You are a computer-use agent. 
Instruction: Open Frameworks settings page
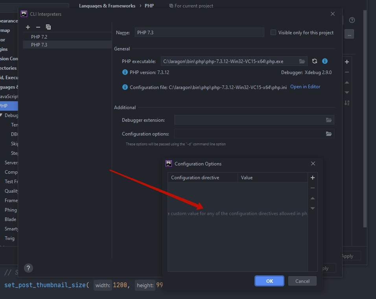click(x=11, y=201)
